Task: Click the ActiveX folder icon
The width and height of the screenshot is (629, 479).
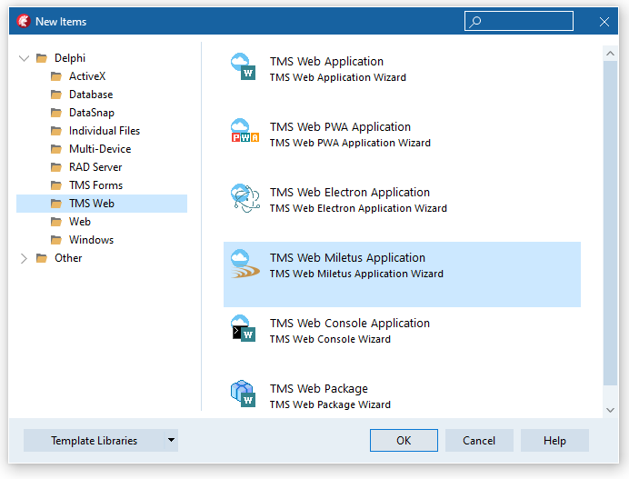Action: 56,76
